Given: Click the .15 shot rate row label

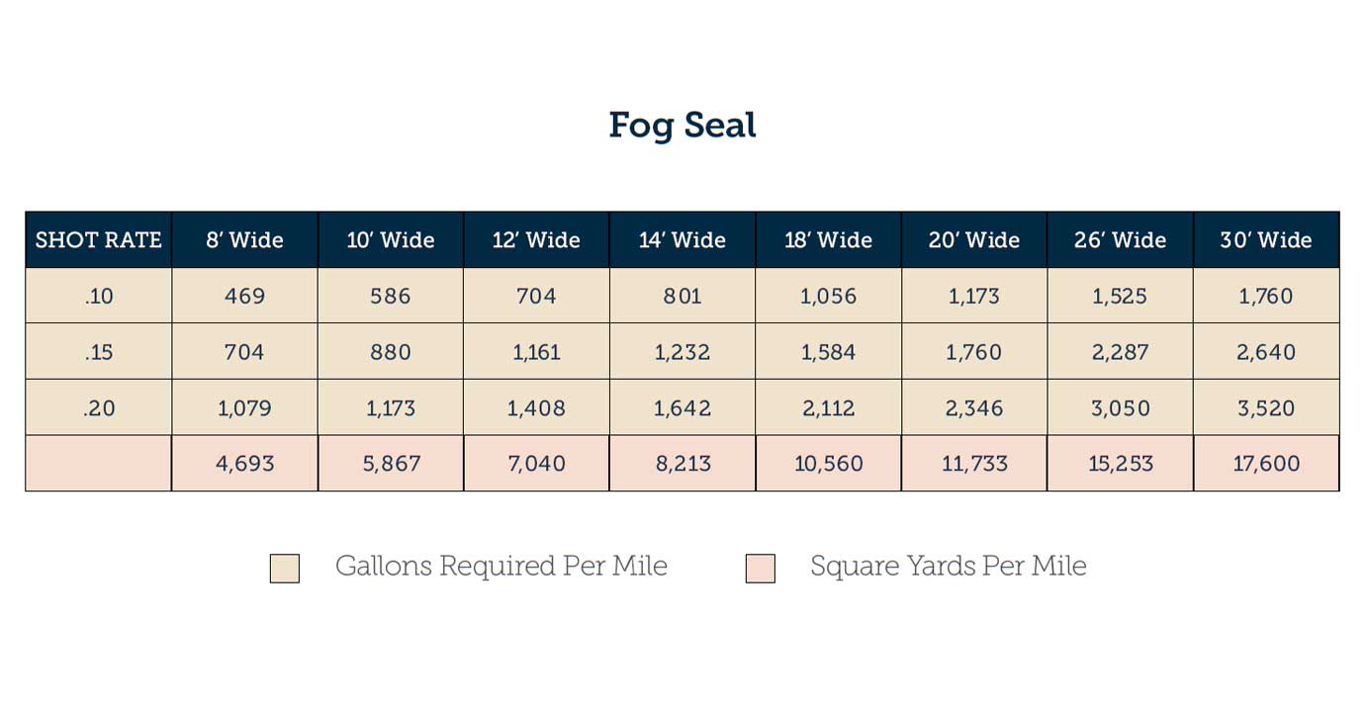Looking at the screenshot, I should pos(99,351).
